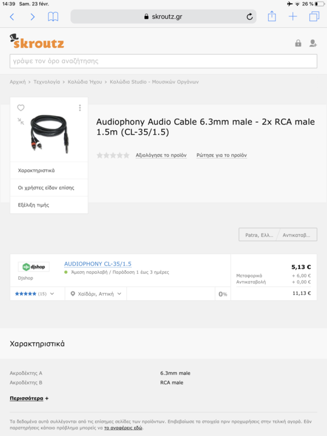Open the AUDIOPHONY CL-35/1.5 shop link

pos(98,264)
